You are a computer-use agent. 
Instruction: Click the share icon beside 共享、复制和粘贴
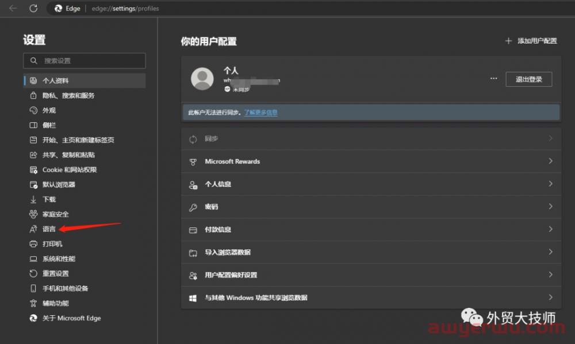tap(33, 155)
